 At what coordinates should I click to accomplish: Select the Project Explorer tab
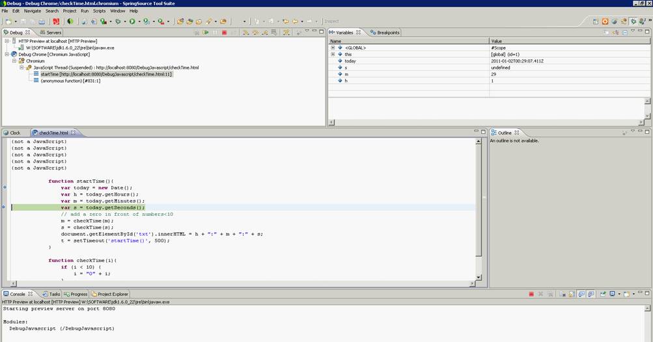[x=110, y=294]
